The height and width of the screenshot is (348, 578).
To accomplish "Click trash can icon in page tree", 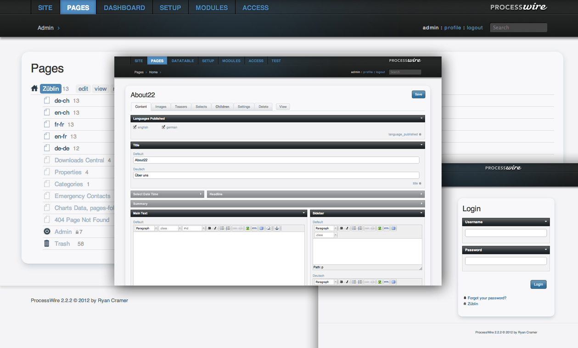I will click(46, 243).
